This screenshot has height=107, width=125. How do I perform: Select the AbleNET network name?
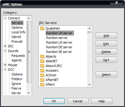point(51,61)
